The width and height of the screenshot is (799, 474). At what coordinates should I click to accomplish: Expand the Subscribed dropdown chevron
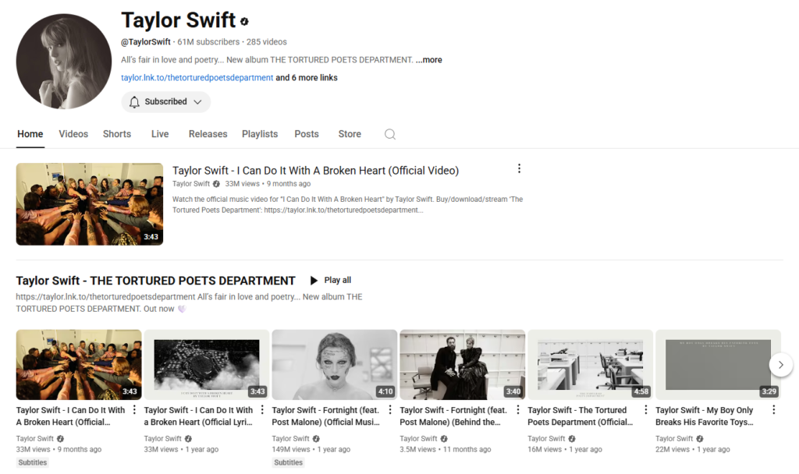pyautogui.click(x=197, y=102)
